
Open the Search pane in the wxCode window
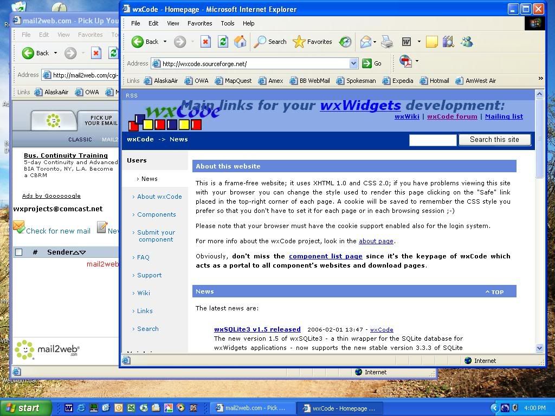pos(270,42)
